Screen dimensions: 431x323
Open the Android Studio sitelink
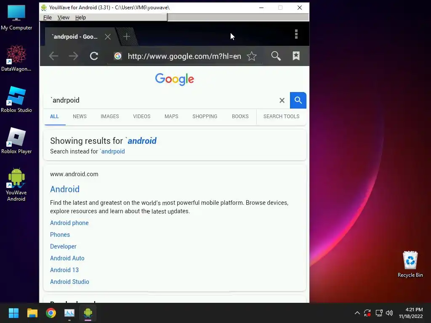coord(69,282)
